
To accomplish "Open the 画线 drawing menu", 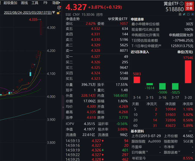I will [24, 3].
